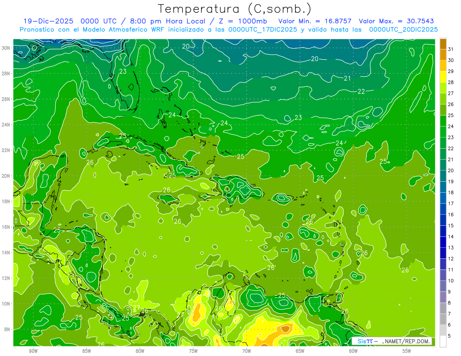This screenshot has width=461, height=356.
Task: Click the "0000UTC_17DIC2025" initialization time
Action: pyautogui.click(x=263, y=30)
